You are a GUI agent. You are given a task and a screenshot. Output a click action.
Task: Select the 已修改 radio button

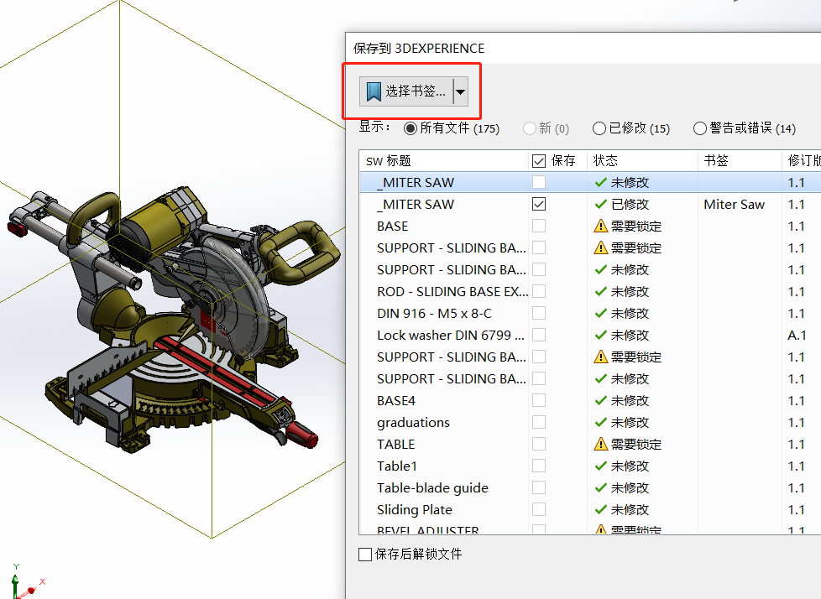point(599,128)
